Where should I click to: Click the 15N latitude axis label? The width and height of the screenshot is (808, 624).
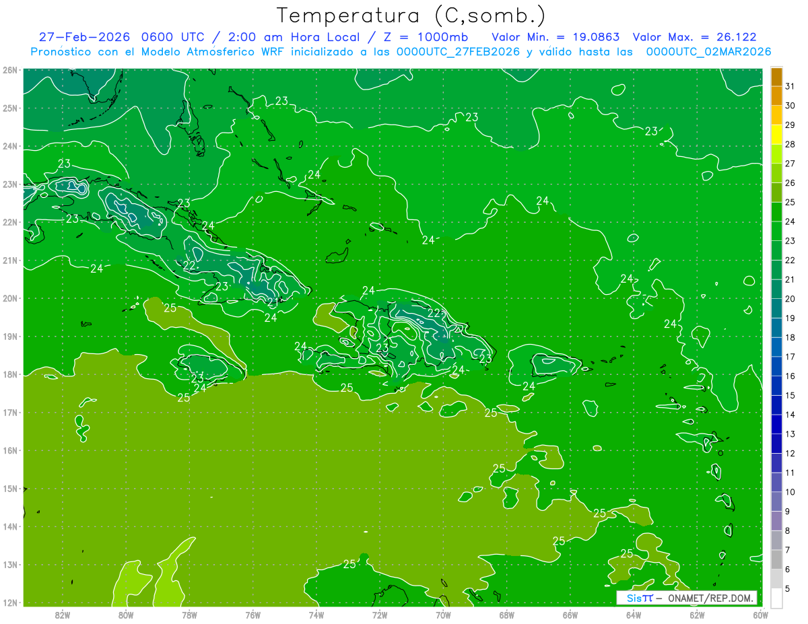click(x=9, y=489)
